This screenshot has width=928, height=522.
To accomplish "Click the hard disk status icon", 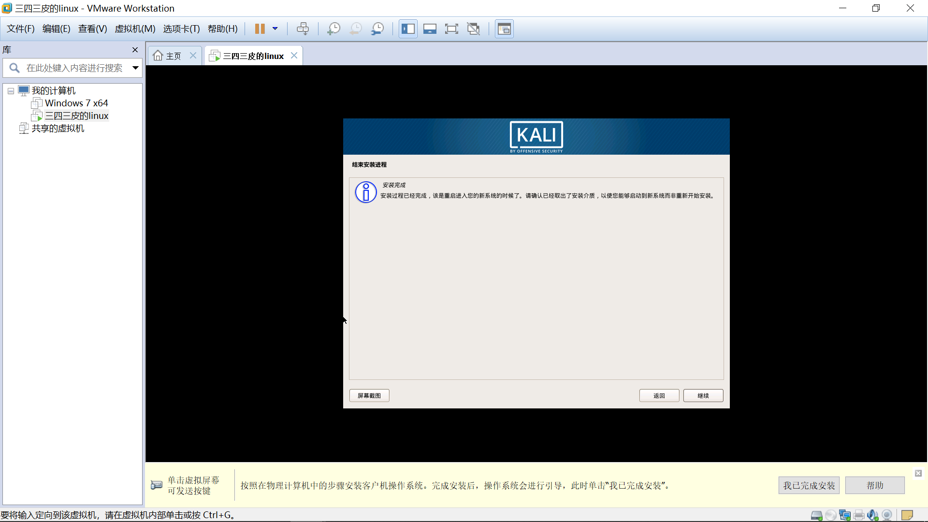I will (816, 515).
